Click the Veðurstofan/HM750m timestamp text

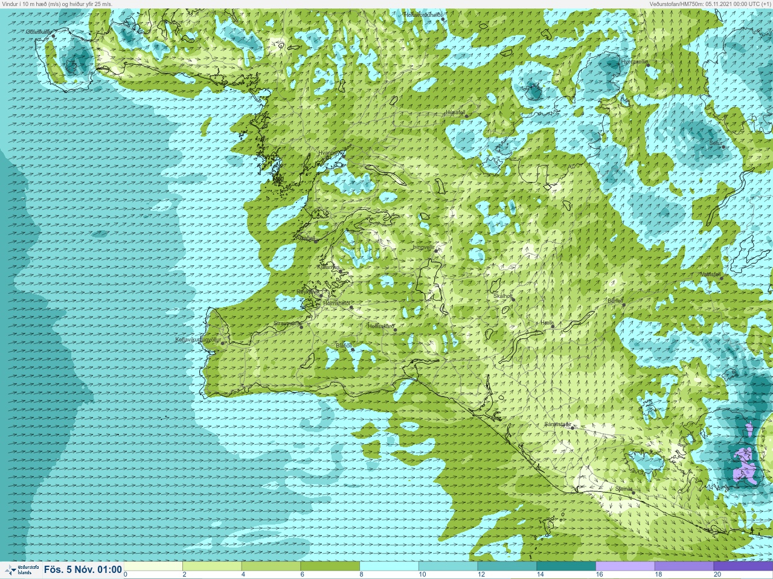(710, 4)
